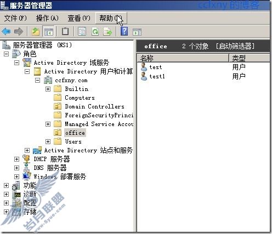Image resolution: width=272 pixels, height=234 pixels.
Task: Open the 文件(F) menu
Action: 15,18
